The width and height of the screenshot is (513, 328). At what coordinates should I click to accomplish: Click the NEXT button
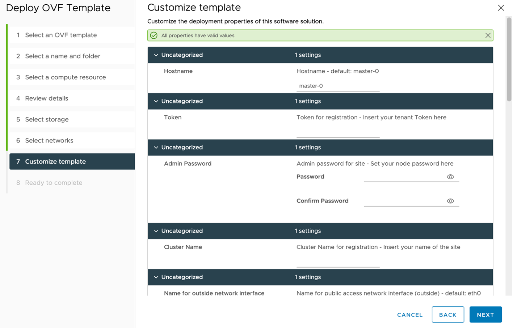486,315
